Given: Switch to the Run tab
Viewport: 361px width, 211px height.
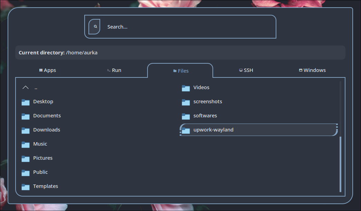Looking at the screenshot, I should pos(114,70).
